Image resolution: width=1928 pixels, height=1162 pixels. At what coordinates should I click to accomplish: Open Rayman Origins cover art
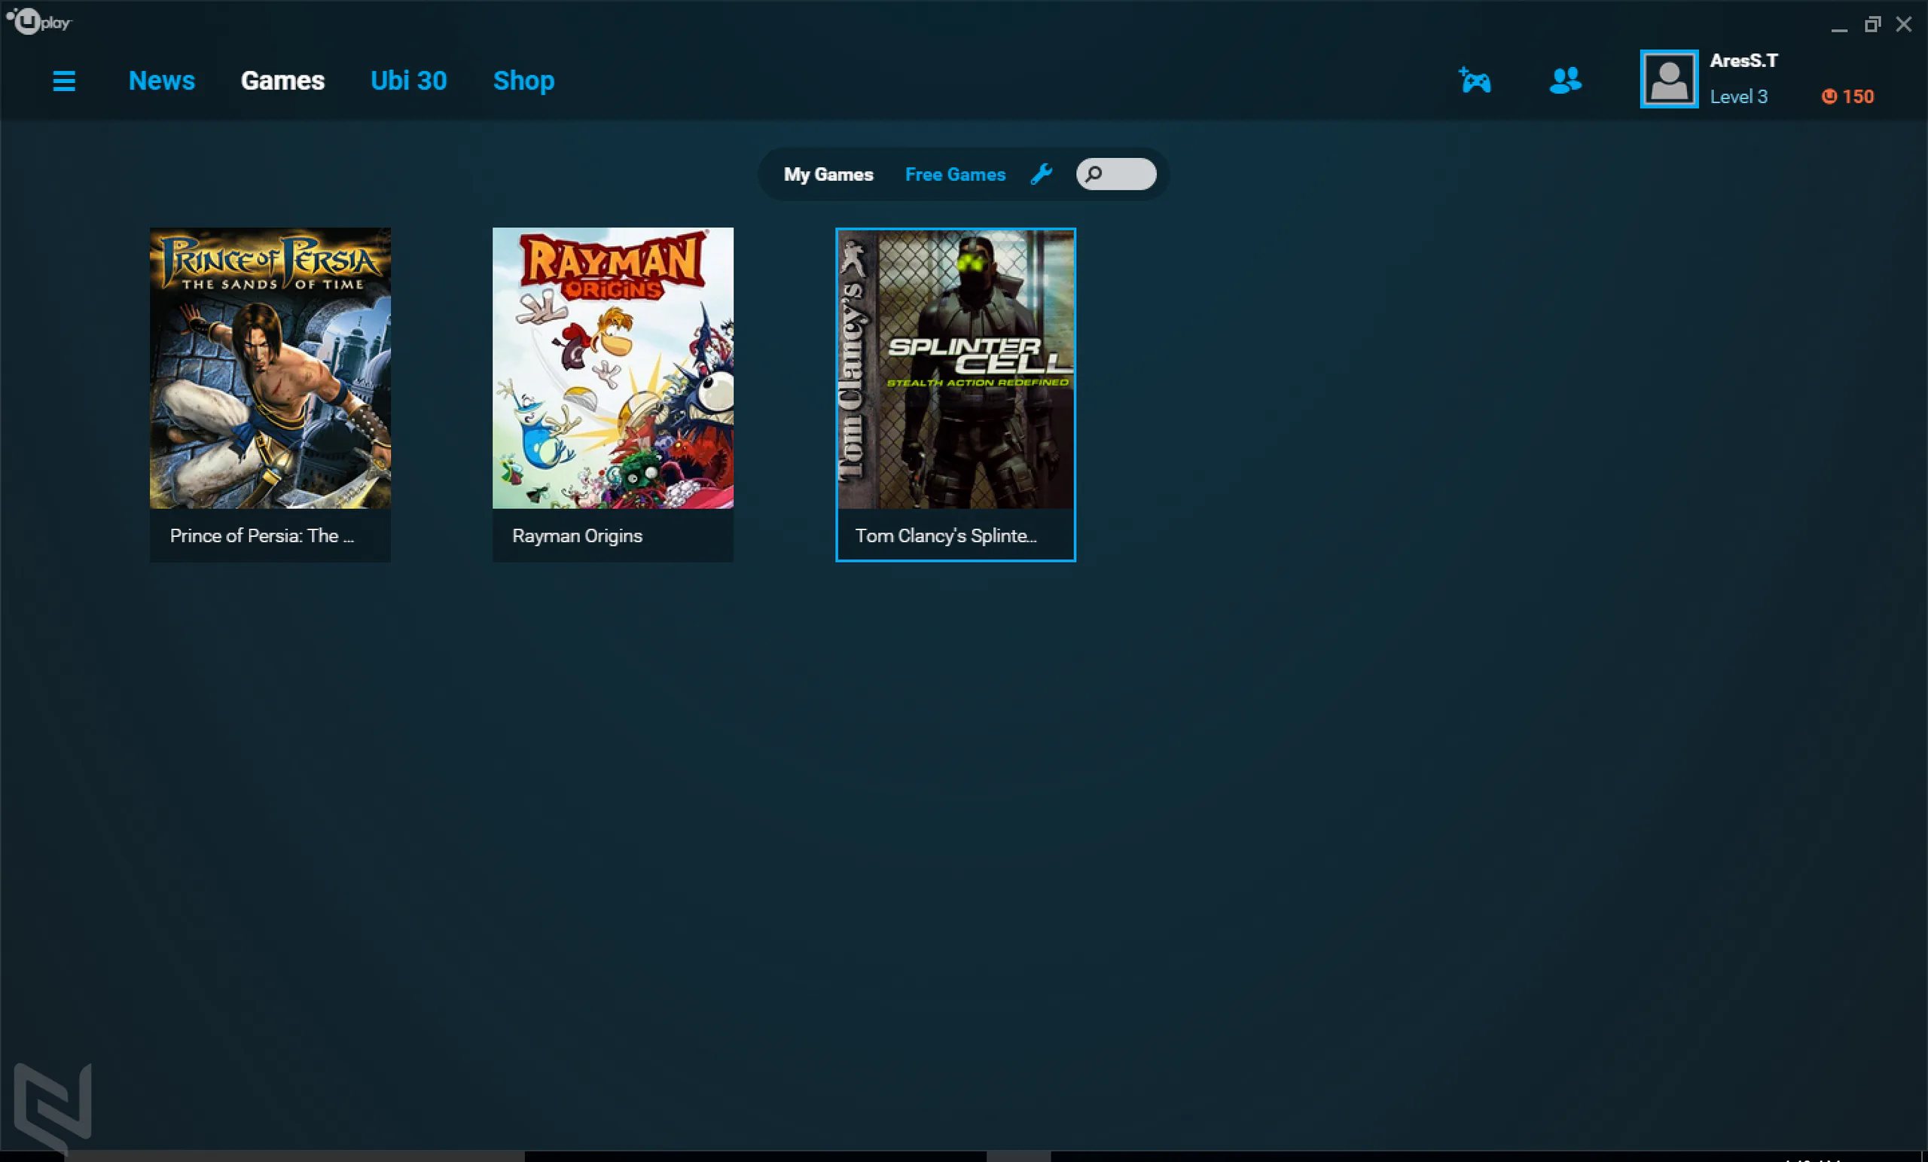point(613,368)
